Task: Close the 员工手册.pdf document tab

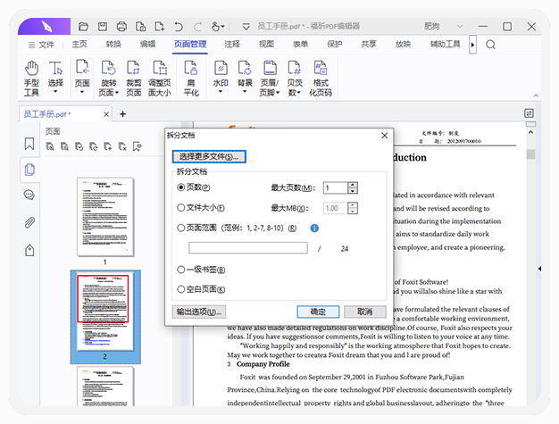Action: 106,114
